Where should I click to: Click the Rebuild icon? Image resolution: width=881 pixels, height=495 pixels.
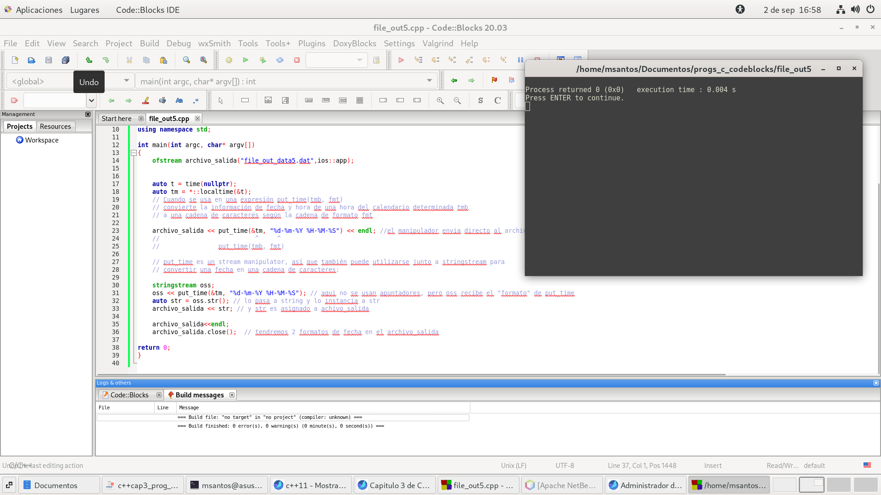280,60
